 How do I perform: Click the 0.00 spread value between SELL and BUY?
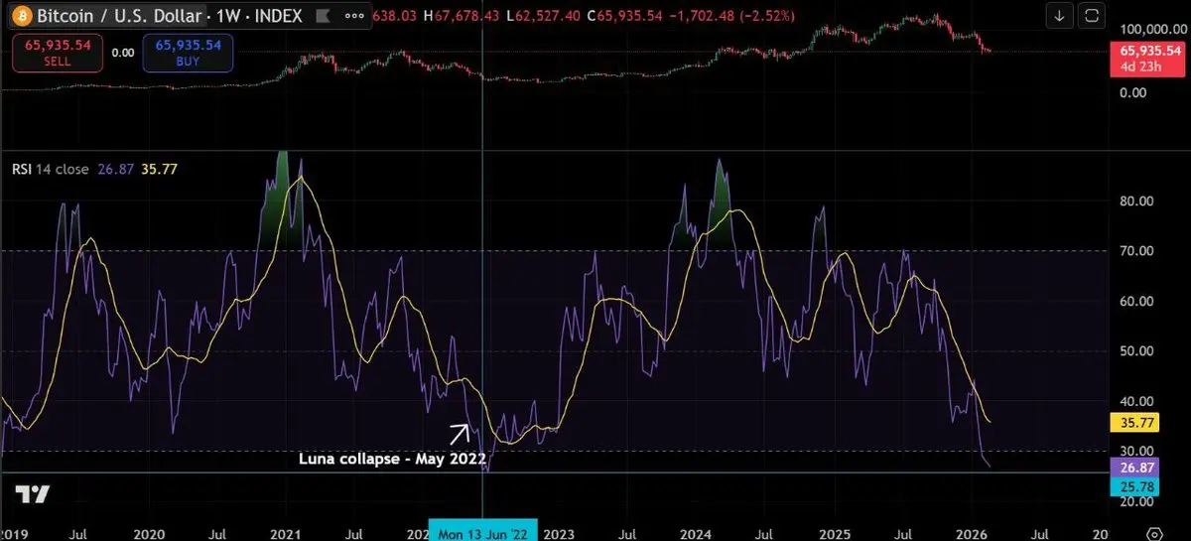(122, 53)
